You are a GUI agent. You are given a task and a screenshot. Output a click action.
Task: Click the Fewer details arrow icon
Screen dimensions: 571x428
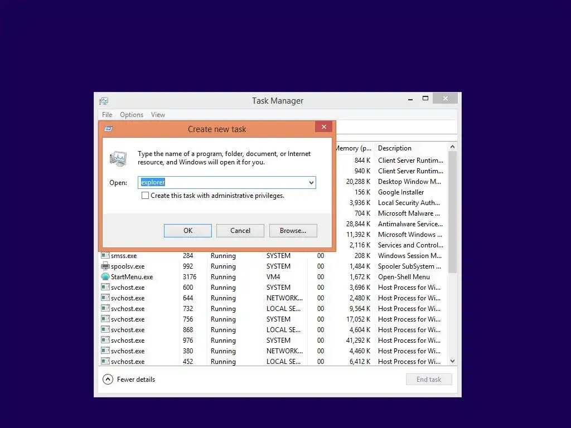(x=108, y=379)
